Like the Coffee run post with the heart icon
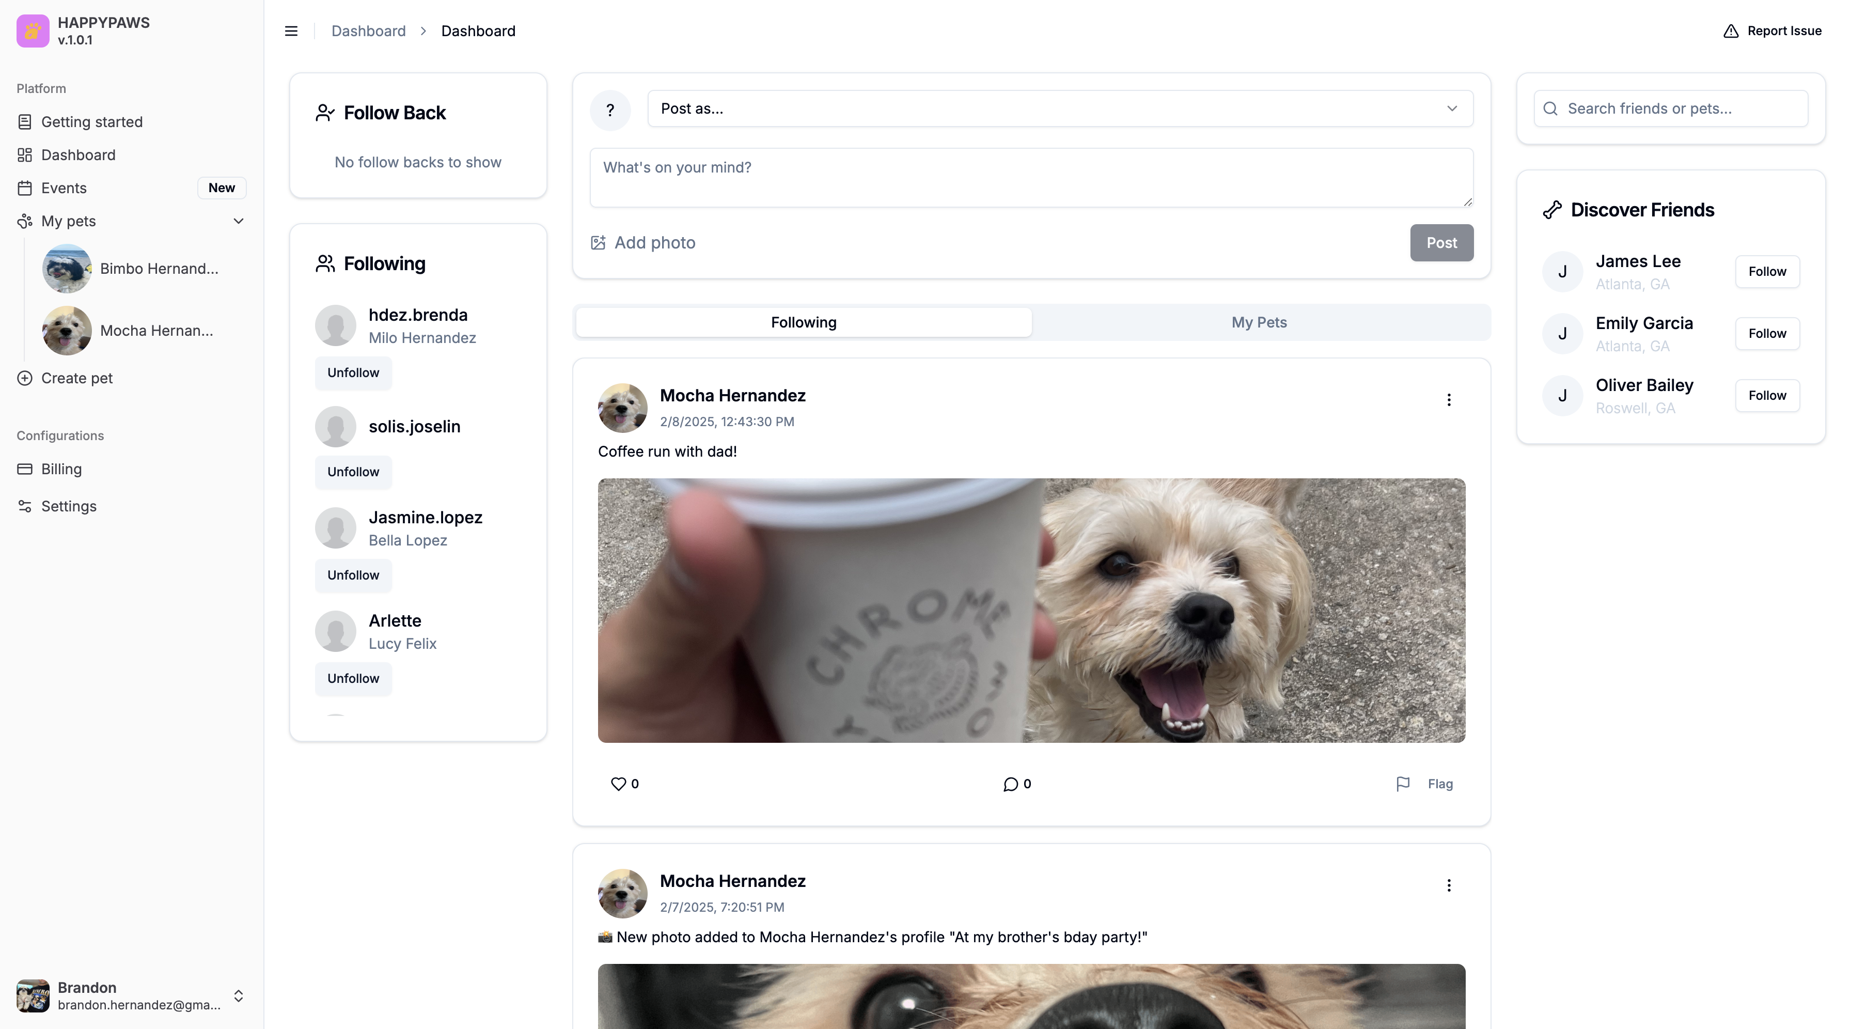The height and width of the screenshot is (1029, 1851). pos(618,784)
